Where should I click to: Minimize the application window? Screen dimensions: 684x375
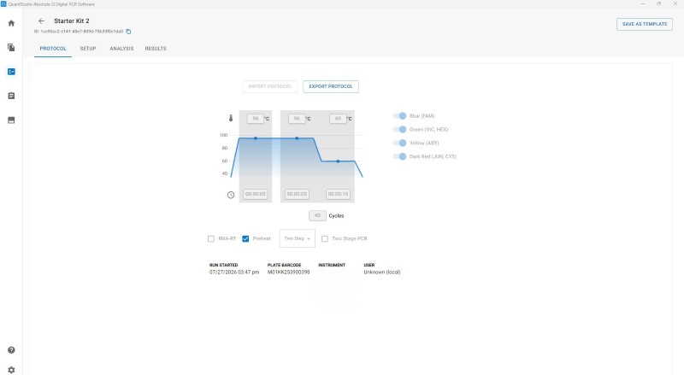coord(643,4)
